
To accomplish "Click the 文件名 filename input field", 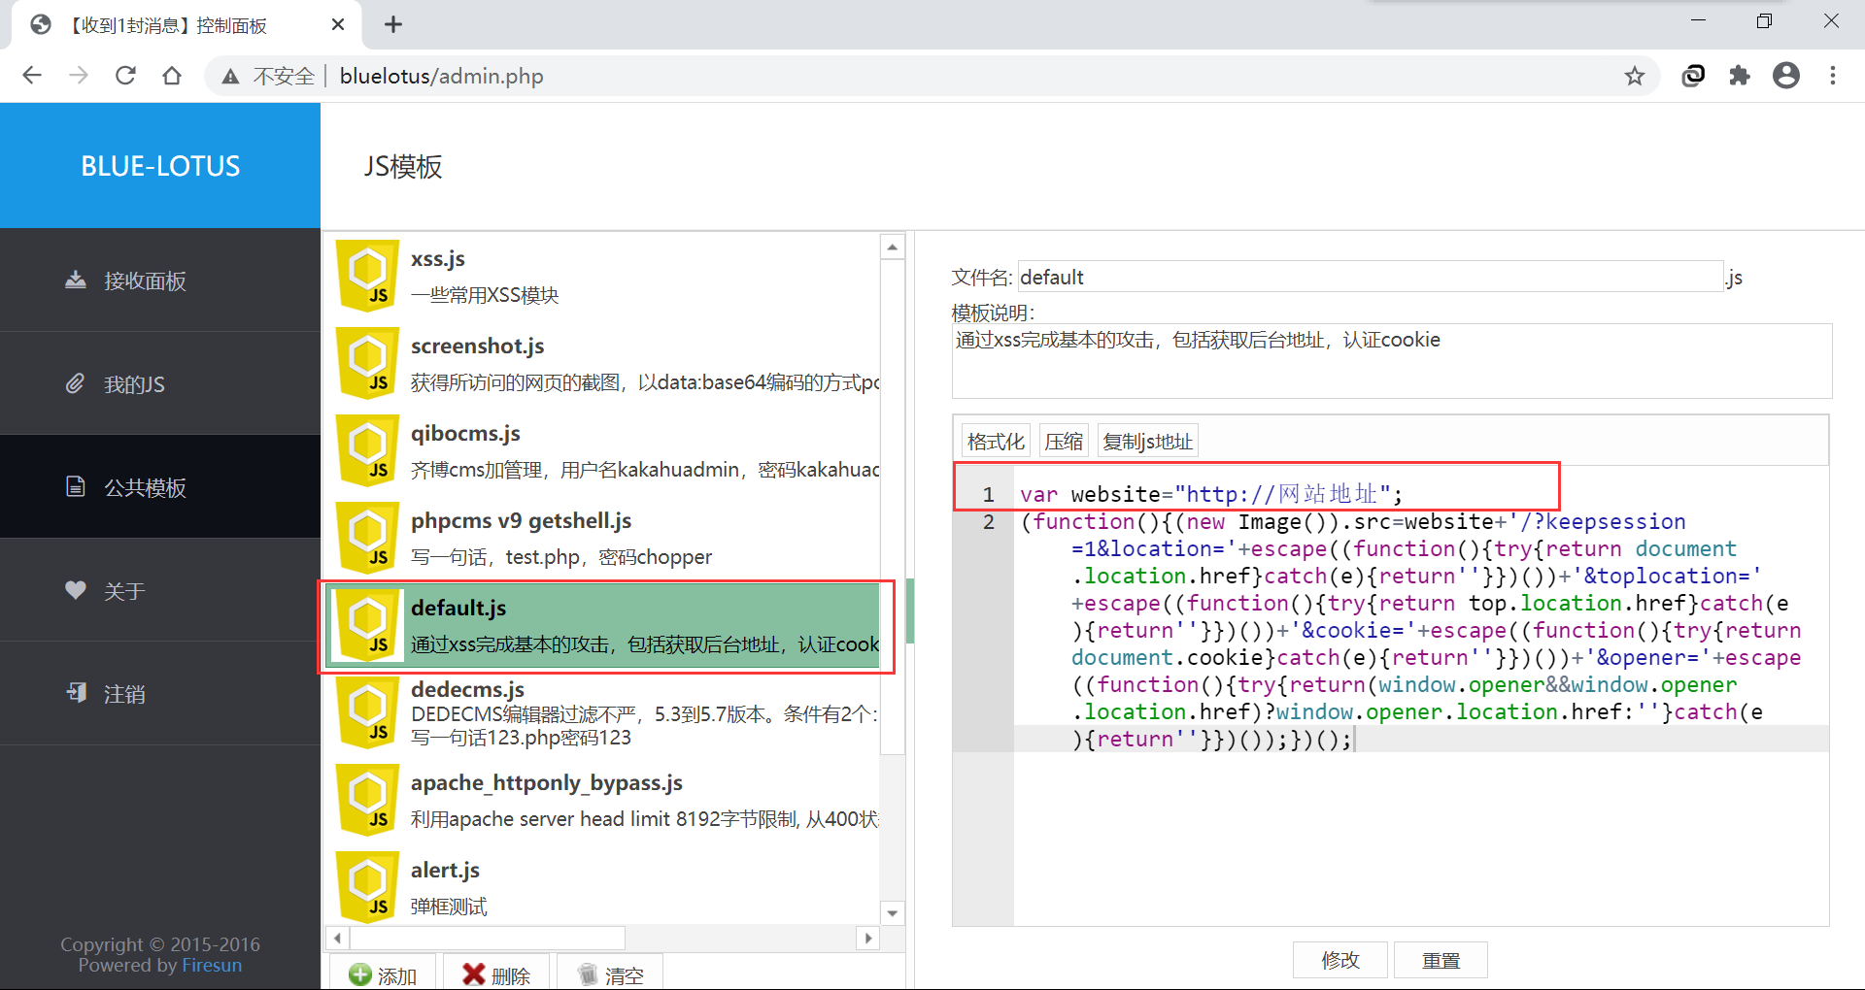I will tap(1371, 277).
